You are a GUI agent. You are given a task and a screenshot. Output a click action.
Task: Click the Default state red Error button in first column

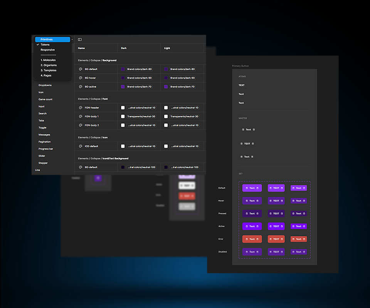click(252, 239)
